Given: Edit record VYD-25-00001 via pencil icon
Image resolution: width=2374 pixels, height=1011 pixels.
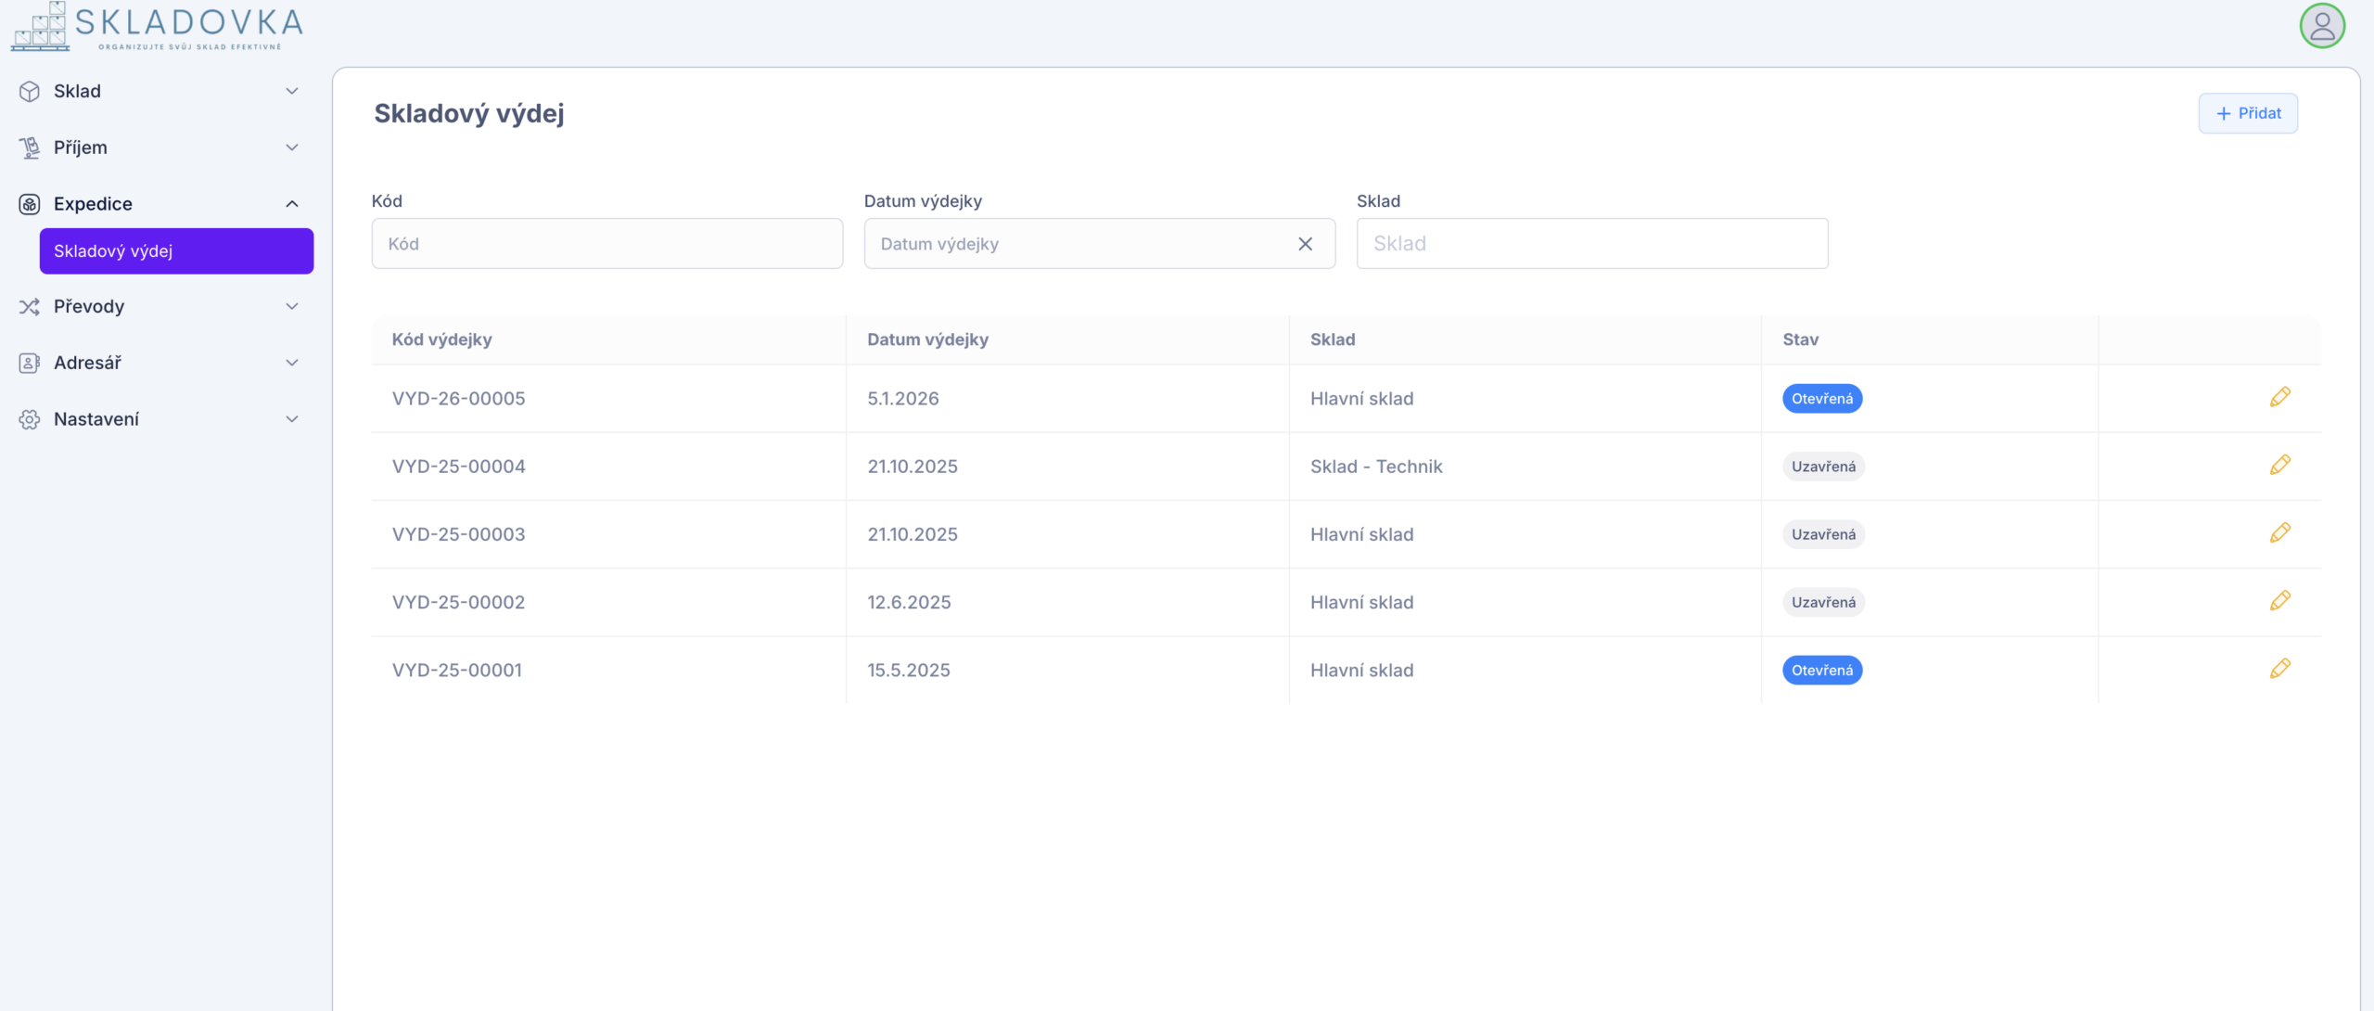Looking at the screenshot, I should pyautogui.click(x=2279, y=669).
